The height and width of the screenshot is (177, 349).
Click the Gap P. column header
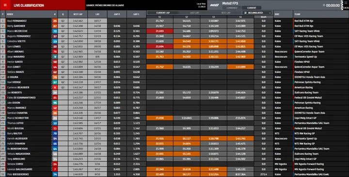117,14
